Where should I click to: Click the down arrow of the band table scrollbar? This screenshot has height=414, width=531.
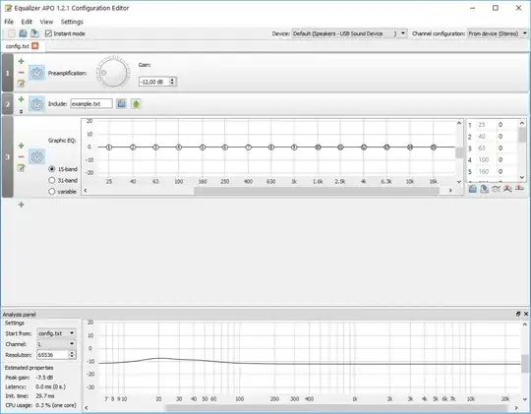pos(522,177)
